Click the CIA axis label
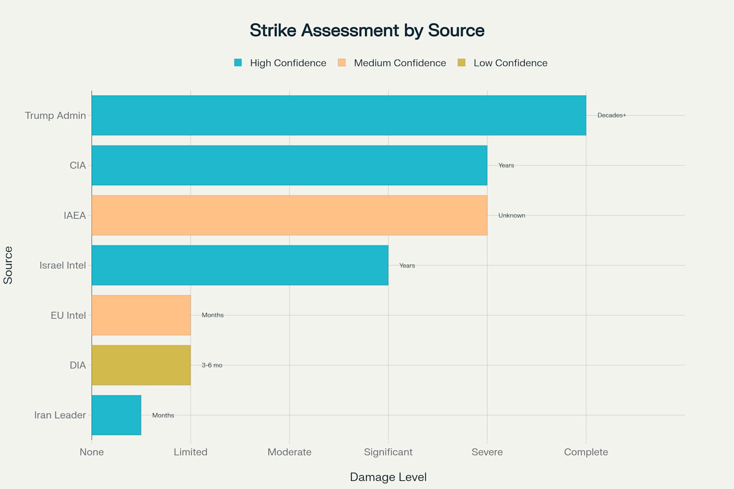The height and width of the screenshot is (489, 734). (78, 166)
